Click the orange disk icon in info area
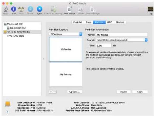Viewport: 154px width, 116px height. pyautogui.click(x=8, y=104)
